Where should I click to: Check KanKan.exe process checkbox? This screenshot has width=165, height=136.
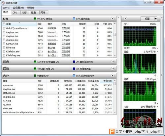point(4,44)
